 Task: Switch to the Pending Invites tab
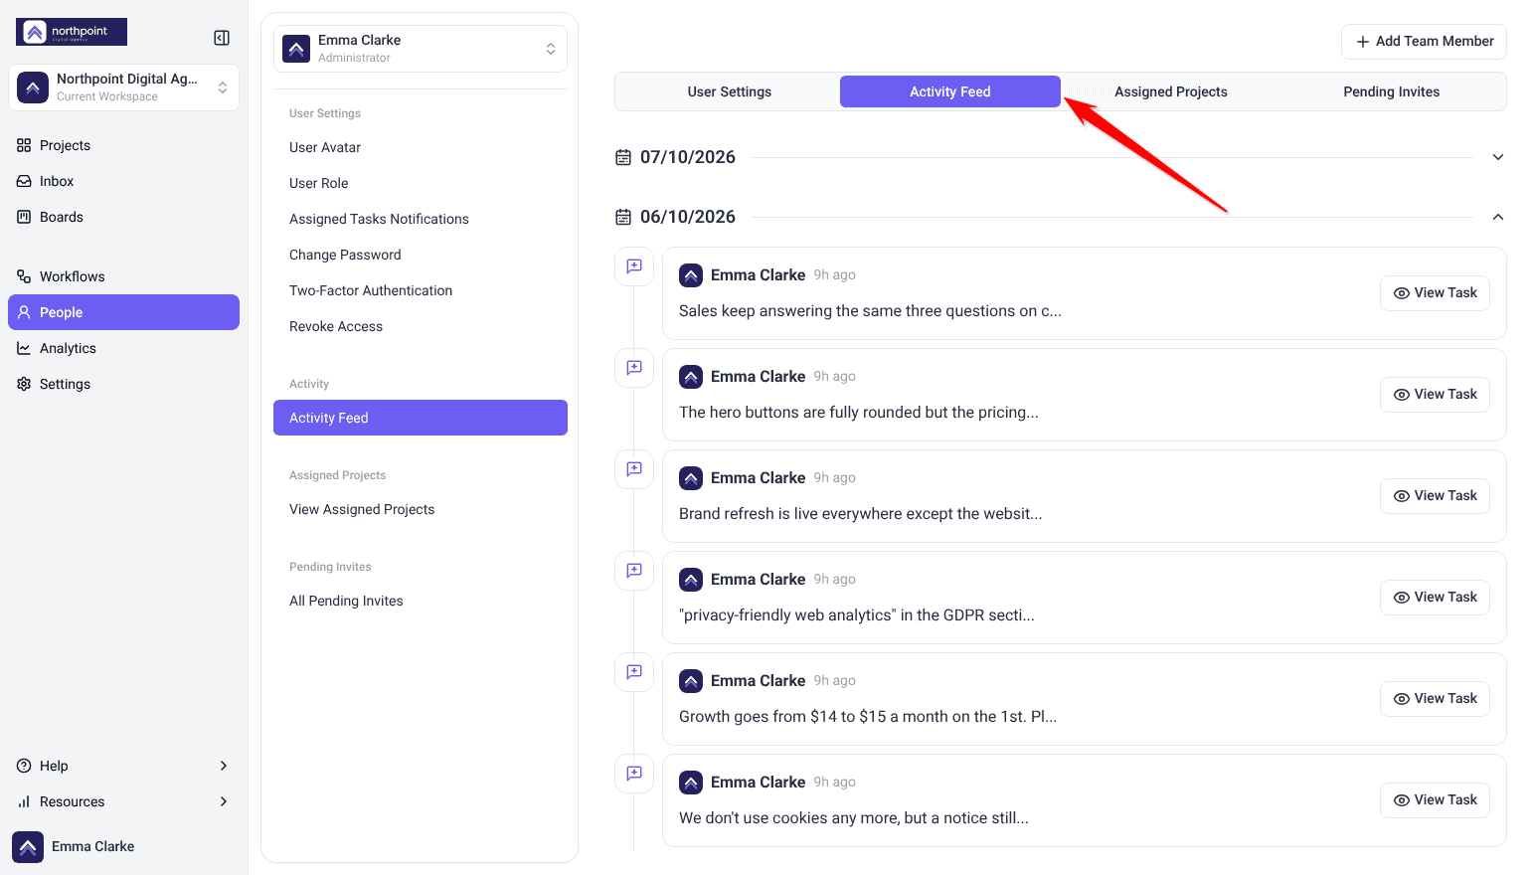pos(1392,91)
